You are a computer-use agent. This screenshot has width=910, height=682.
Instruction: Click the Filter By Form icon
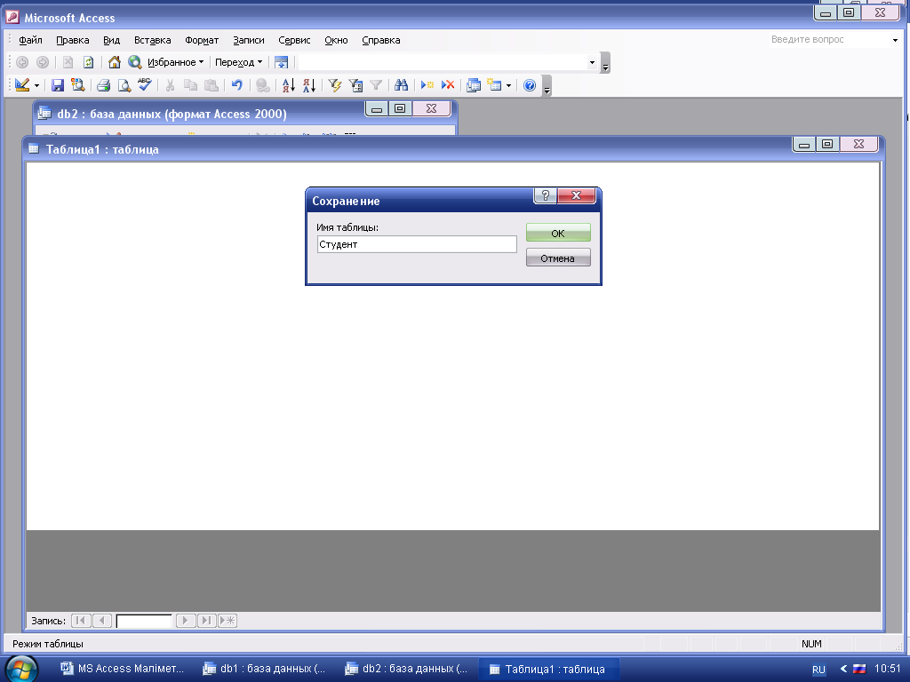pyautogui.click(x=355, y=85)
